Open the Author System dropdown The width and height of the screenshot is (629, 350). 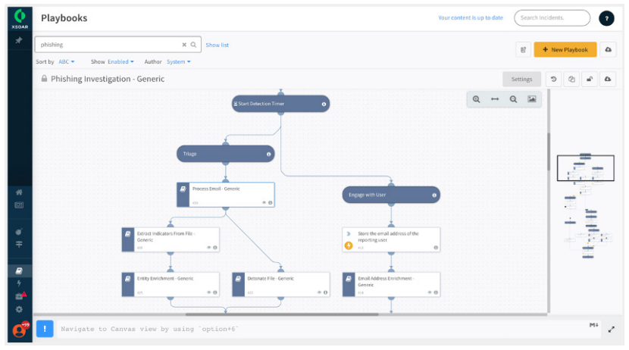179,61
